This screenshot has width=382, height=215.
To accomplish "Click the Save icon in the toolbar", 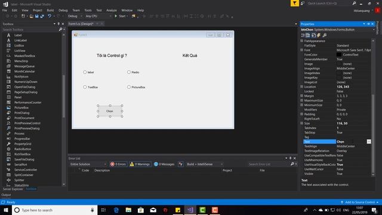I will click(x=37, y=16).
